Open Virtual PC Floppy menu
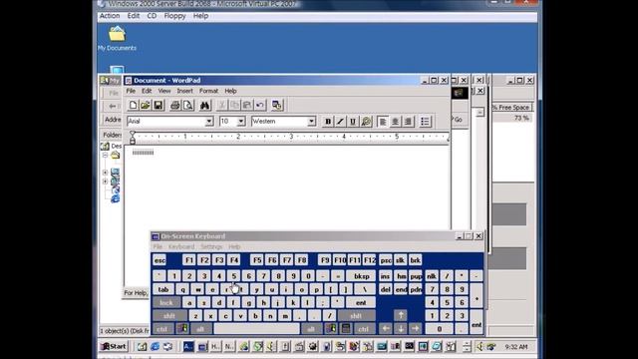The height and width of the screenshot is (359, 638). [174, 16]
